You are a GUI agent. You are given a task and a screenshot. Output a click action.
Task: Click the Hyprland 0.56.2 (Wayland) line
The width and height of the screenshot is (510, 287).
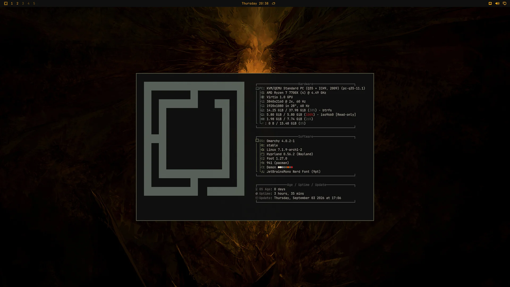(x=290, y=154)
